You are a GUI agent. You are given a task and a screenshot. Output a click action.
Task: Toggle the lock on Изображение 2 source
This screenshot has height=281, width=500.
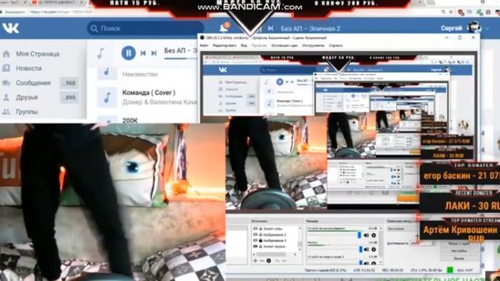click(260, 234)
